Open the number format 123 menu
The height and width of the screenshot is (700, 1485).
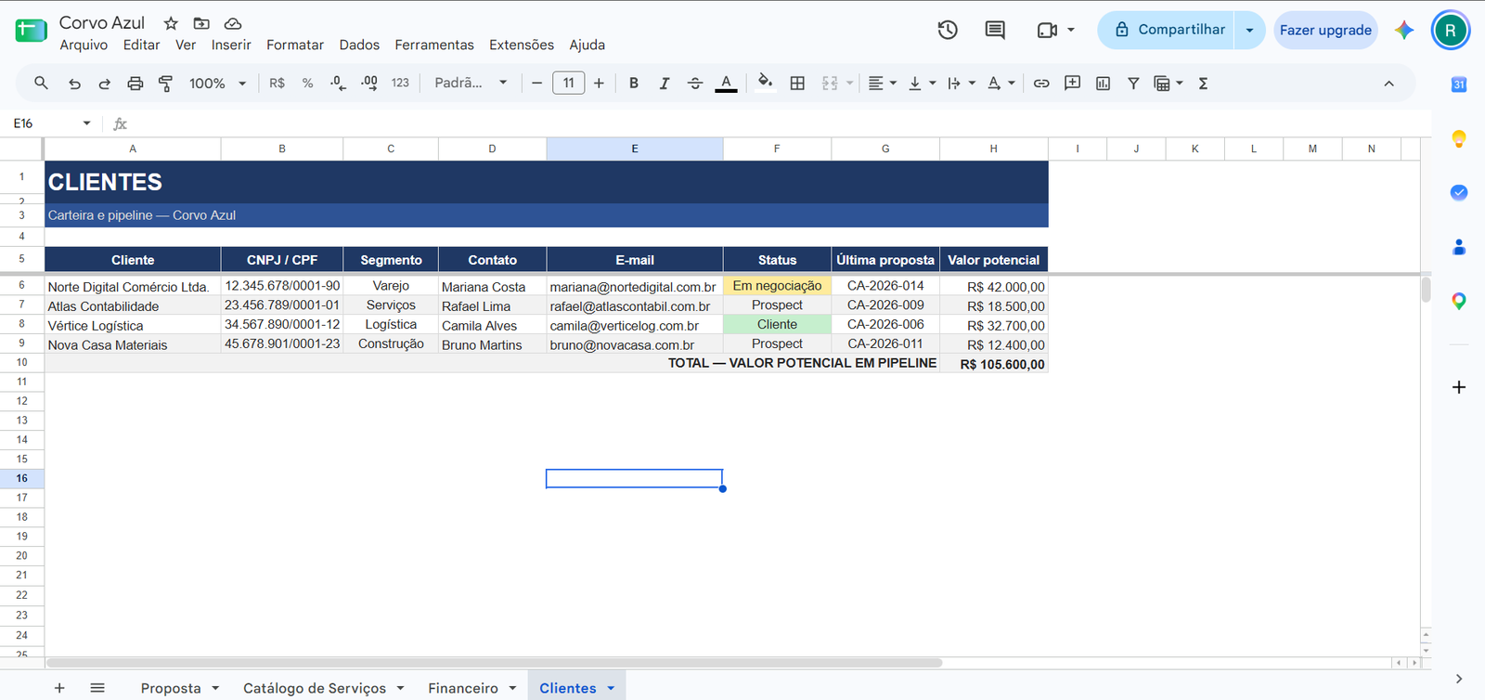(x=400, y=84)
